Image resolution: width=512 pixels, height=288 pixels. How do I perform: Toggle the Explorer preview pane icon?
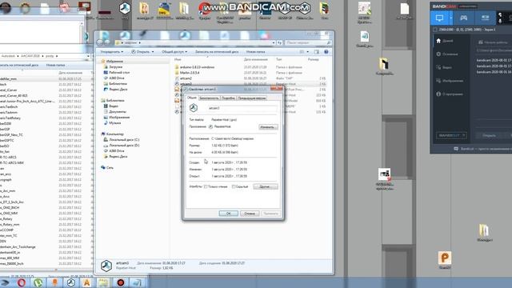tap(317, 52)
